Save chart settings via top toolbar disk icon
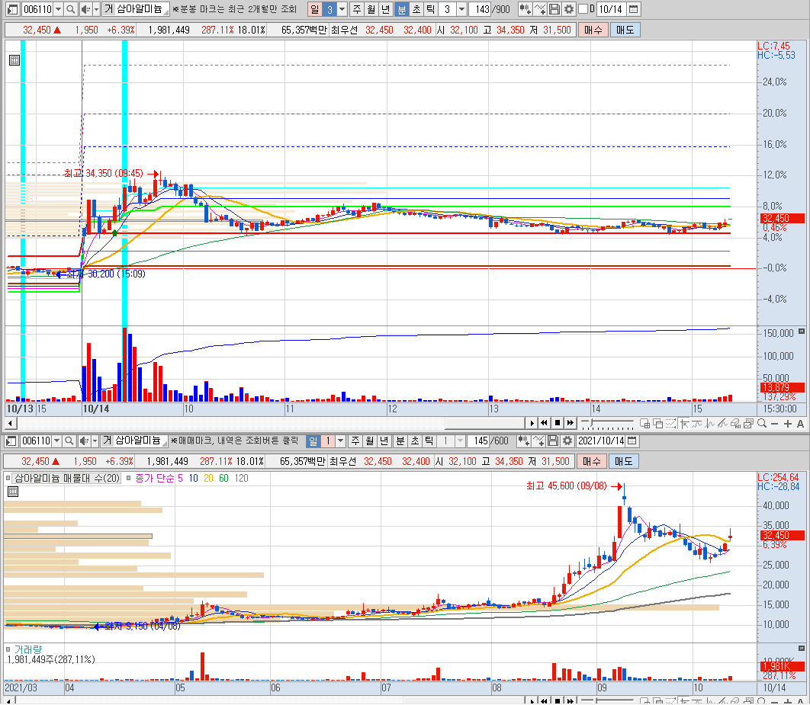This screenshot has width=810, height=705. pos(554,9)
